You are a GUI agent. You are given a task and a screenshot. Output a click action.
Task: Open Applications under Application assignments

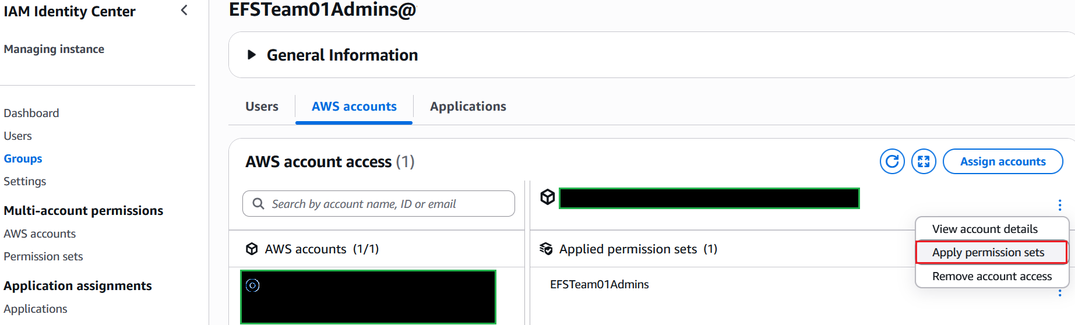(x=36, y=309)
